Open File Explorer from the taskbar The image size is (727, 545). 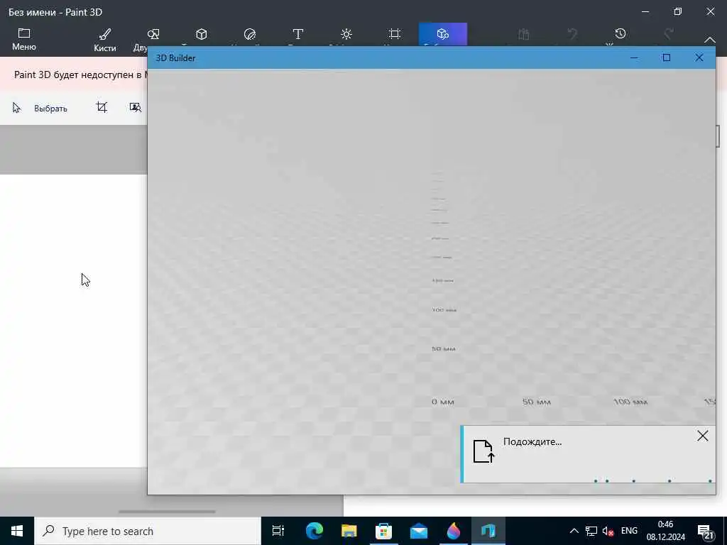[x=349, y=531]
